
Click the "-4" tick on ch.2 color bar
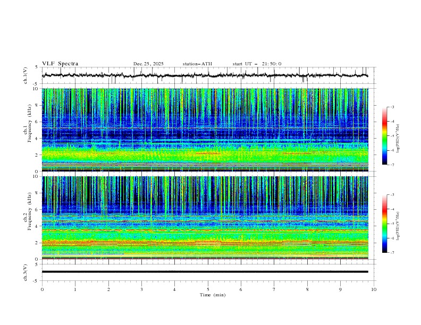point(392,209)
